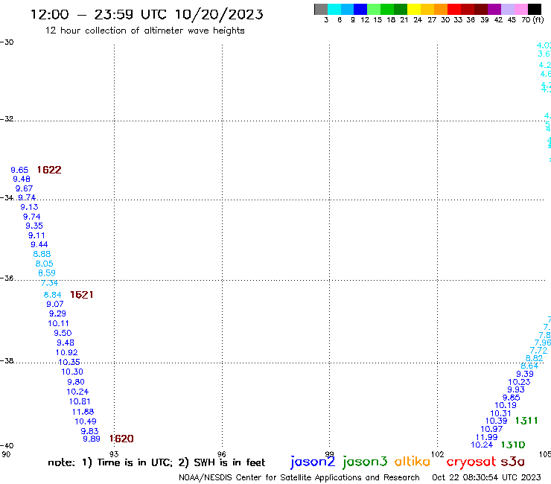Click the green time marker '1310'
Image resolution: width=551 pixels, height=484 pixels.
513,445
